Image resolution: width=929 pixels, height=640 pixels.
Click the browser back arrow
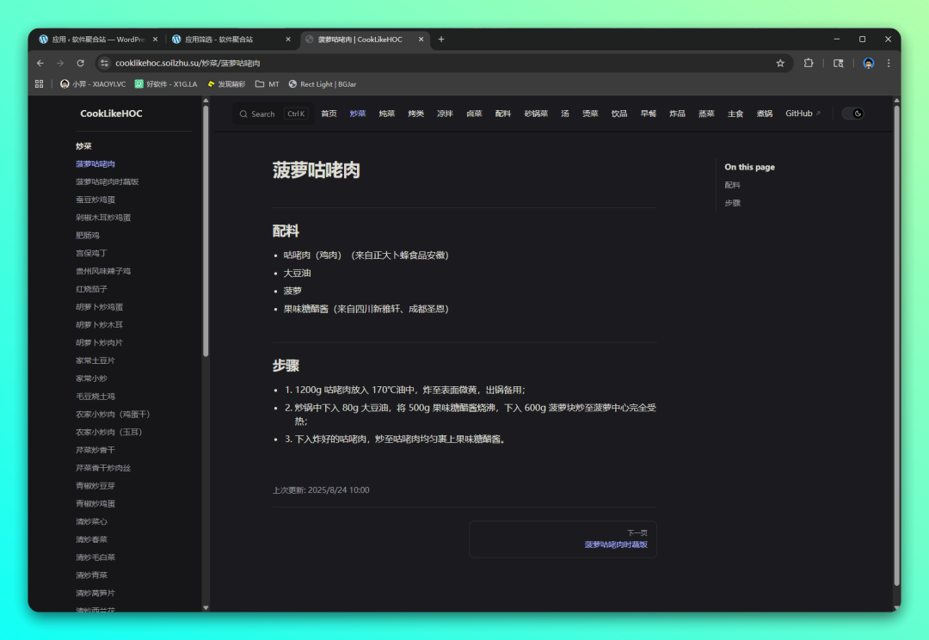coord(40,63)
